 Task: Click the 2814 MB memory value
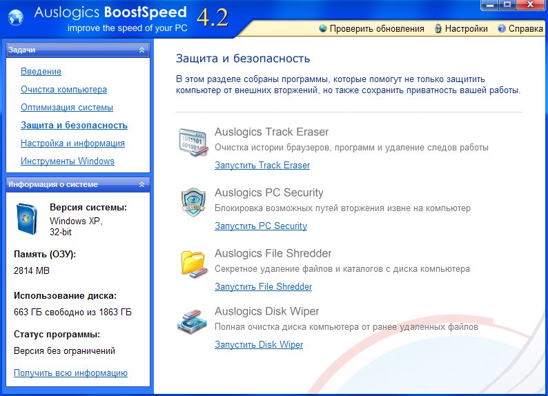(x=32, y=270)
